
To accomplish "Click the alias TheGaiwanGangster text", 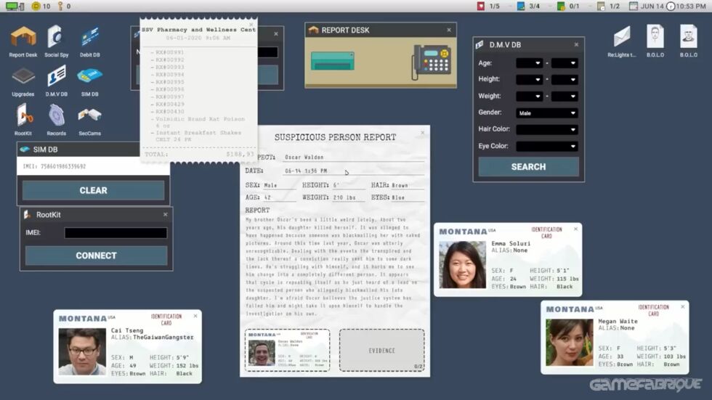I will [163, 338].
